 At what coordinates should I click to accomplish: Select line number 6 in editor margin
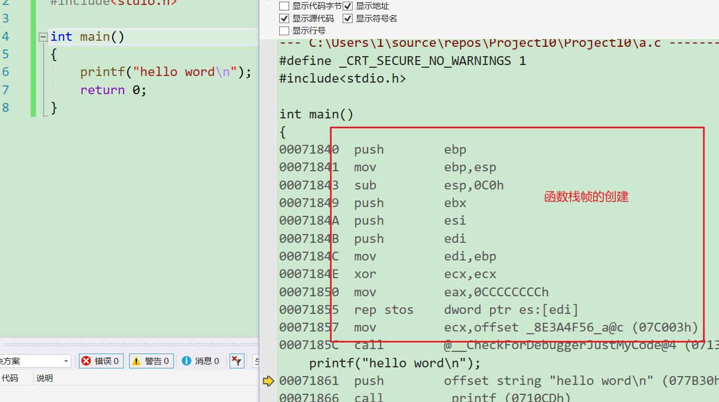6,72
